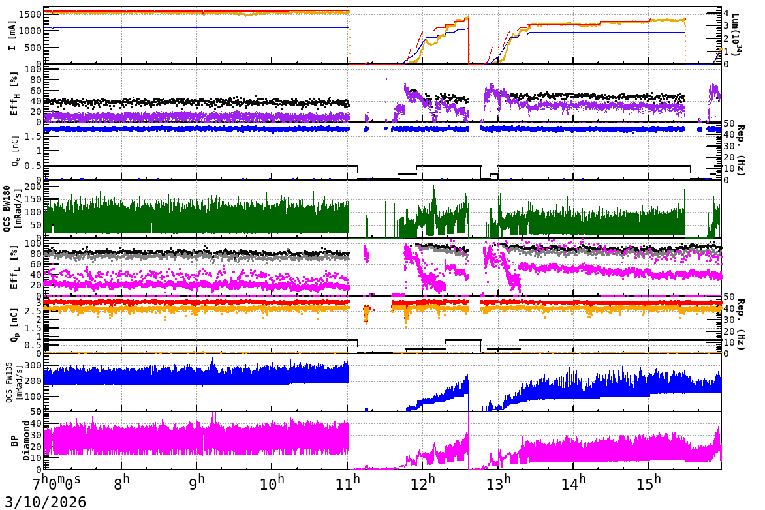Click the '11h' time axis tick label
The height and width of the screenshot is (510, 765).
347,483
